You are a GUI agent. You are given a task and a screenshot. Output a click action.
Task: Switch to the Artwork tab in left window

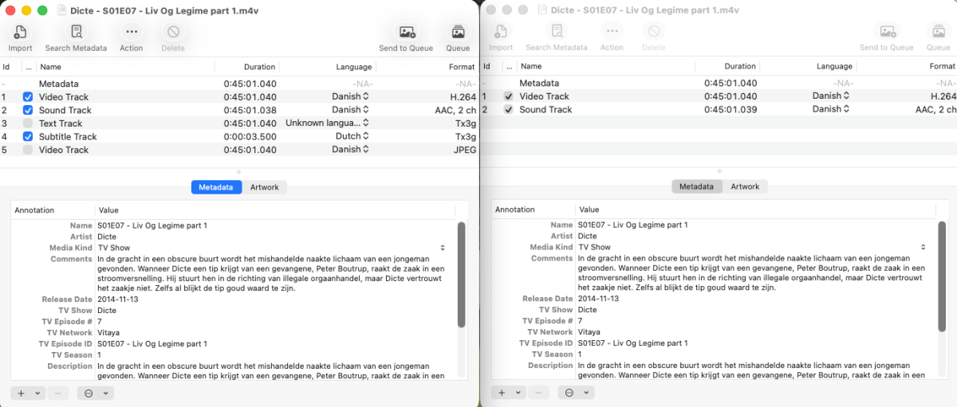point(264,187)
